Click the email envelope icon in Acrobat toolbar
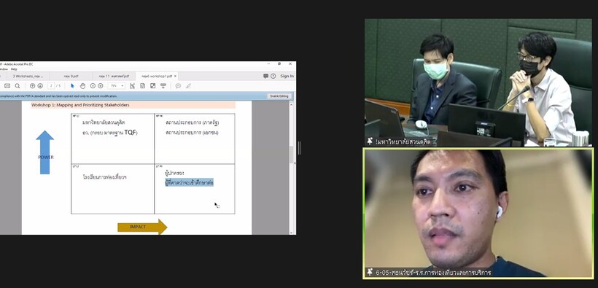The image size is (598, 288). point(7,86)
